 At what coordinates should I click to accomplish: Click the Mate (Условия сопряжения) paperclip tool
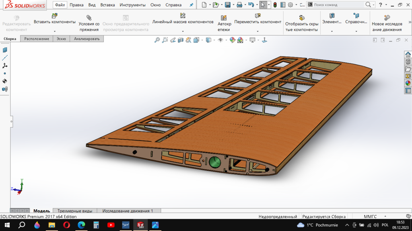89,18
